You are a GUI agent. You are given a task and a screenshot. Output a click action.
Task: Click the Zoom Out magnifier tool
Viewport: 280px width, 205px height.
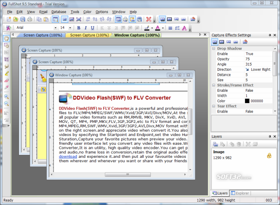point(6,104)
